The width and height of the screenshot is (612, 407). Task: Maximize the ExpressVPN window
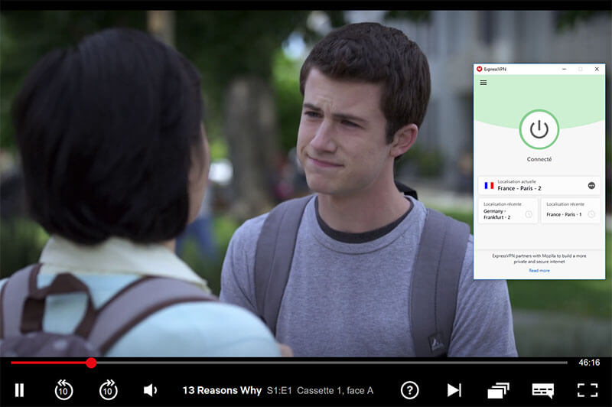tap(581, 69)
